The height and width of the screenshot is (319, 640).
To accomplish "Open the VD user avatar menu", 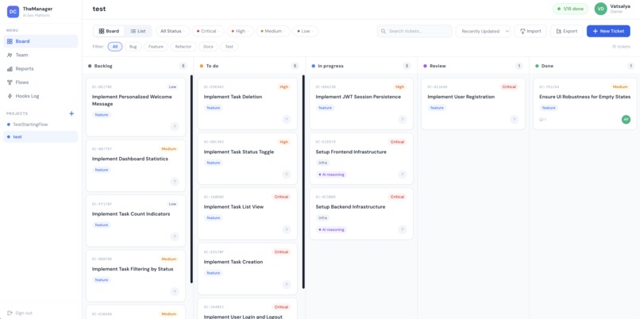I will 600,9.
